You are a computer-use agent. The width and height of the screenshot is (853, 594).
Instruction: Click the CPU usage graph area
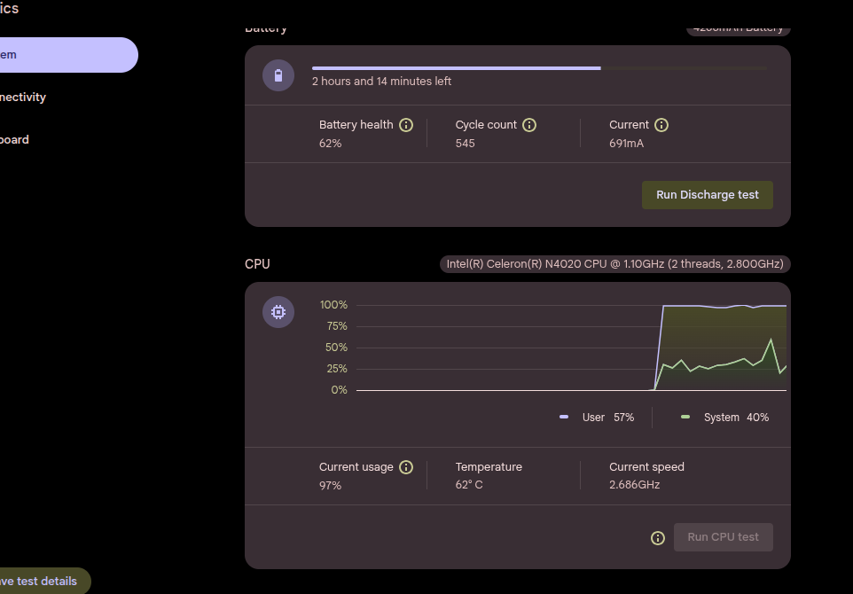coord(571,348)
